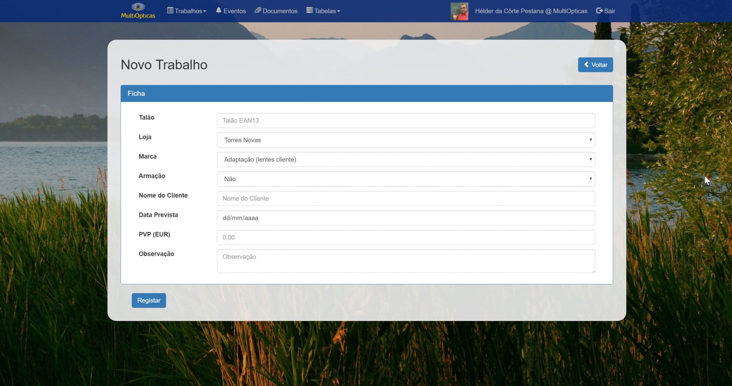Click the MultiOpticas logo

click(x=138, y=11)
